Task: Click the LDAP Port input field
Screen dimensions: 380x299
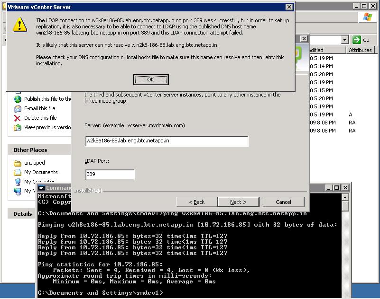Action: (110, 175)
